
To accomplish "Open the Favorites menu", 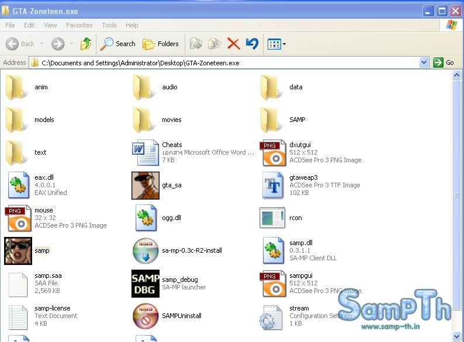I will pos(79,25).
